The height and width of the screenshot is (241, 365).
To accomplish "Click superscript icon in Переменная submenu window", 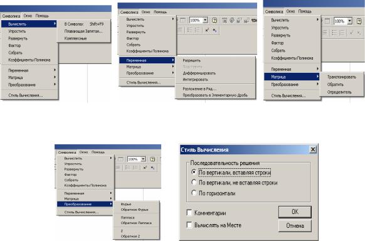I will (x=207, y=30).
